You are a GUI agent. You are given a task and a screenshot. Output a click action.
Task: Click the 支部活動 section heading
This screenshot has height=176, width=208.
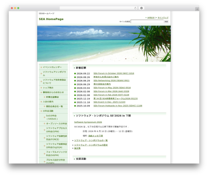point(81,159)
